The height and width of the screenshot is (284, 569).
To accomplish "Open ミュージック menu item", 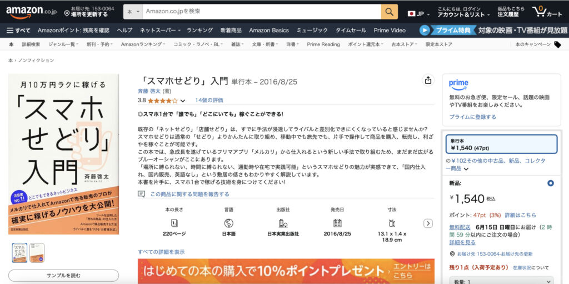I will pyautogui.click(x=312, y=30).
